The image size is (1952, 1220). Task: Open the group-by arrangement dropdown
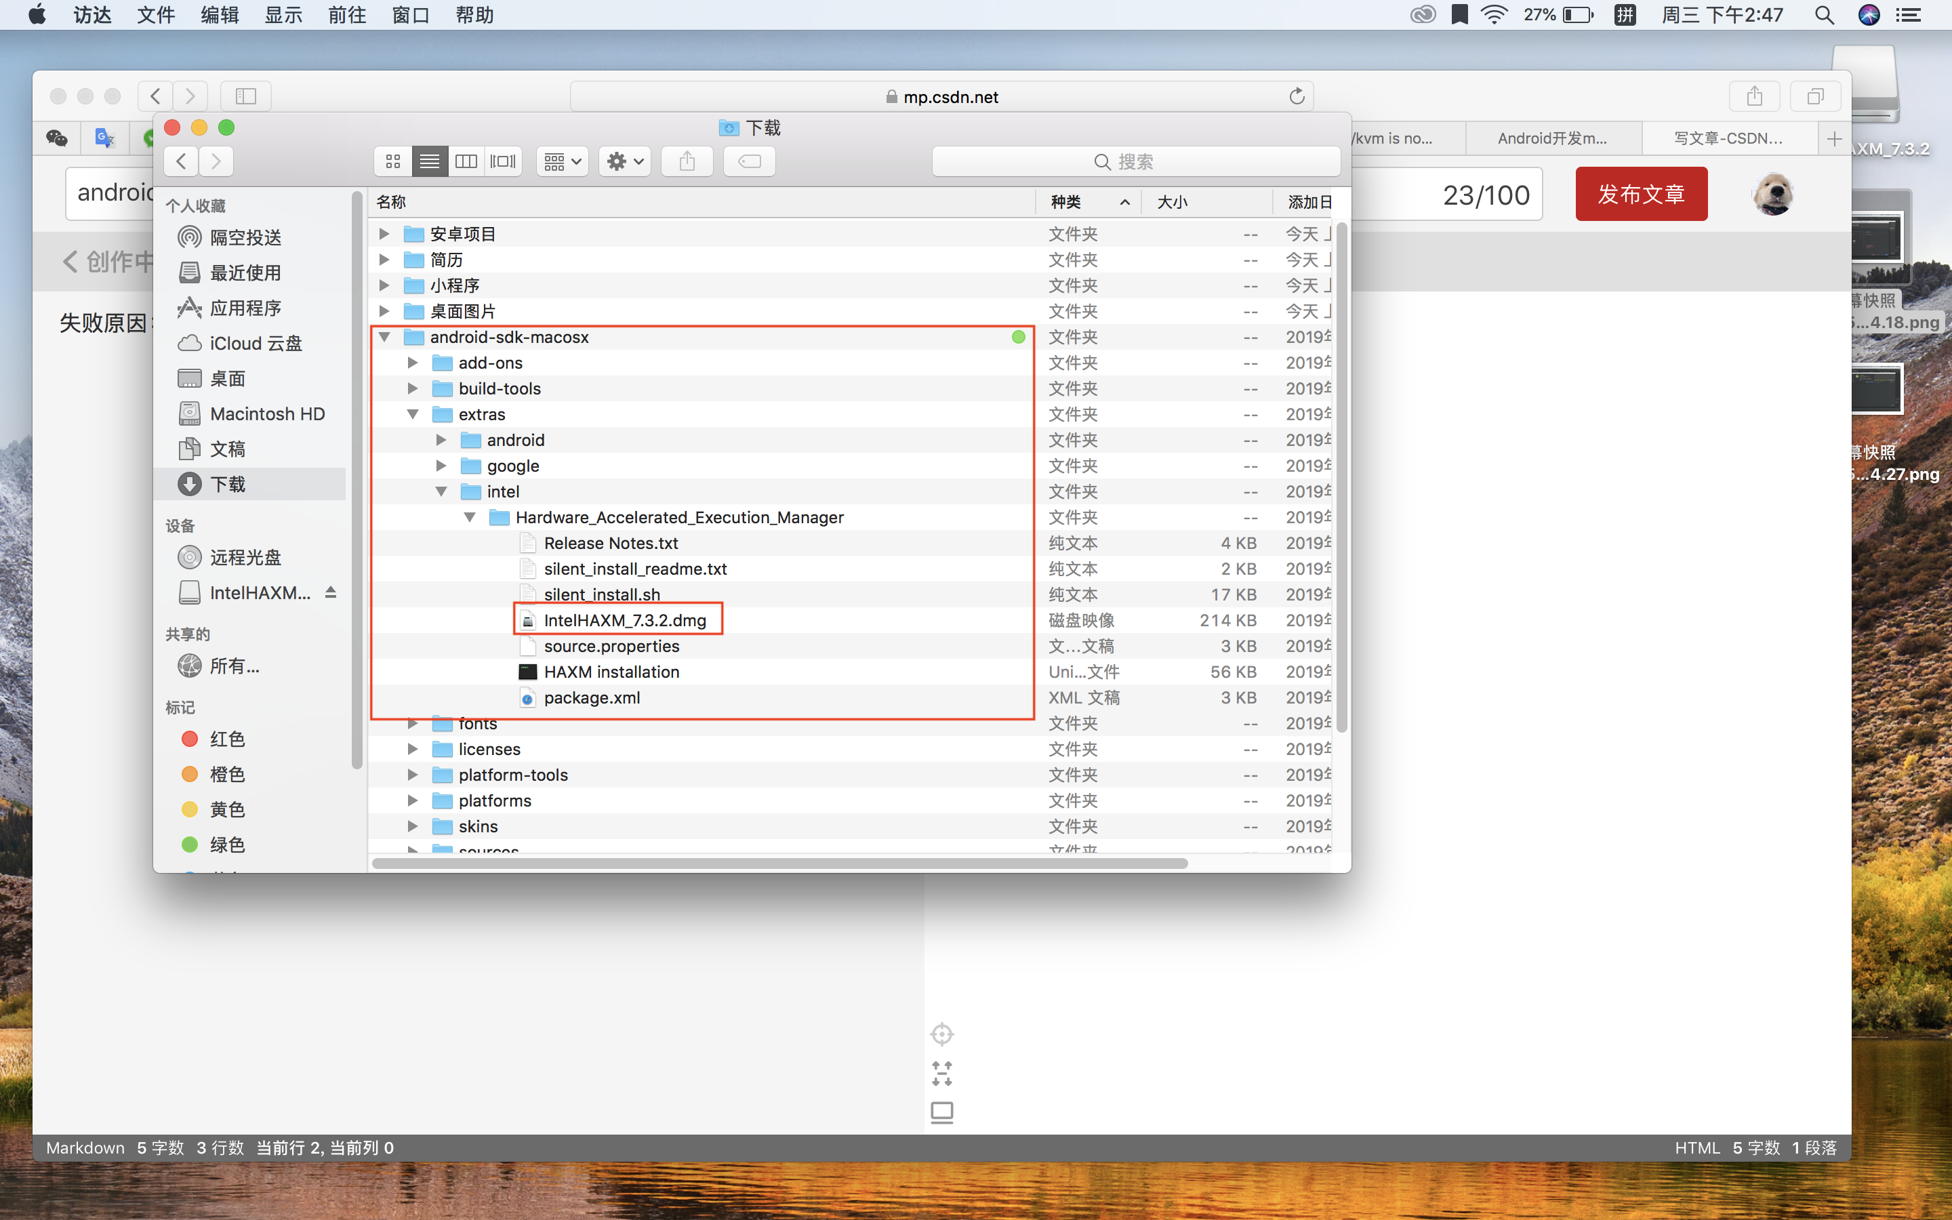click(x=561, y=161)
